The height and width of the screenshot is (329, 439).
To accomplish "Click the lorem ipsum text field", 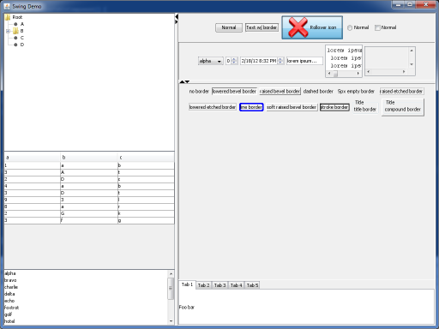I will click(x=304, y=61).
